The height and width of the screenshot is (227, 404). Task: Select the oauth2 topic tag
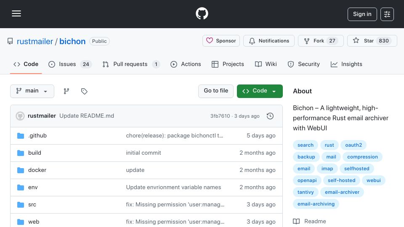353,145
